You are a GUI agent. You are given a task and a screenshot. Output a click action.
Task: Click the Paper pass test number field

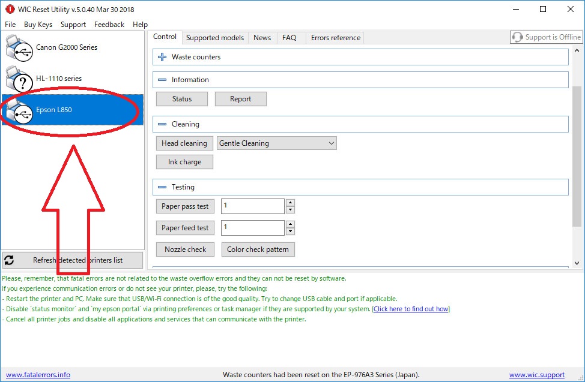point(253,206)
